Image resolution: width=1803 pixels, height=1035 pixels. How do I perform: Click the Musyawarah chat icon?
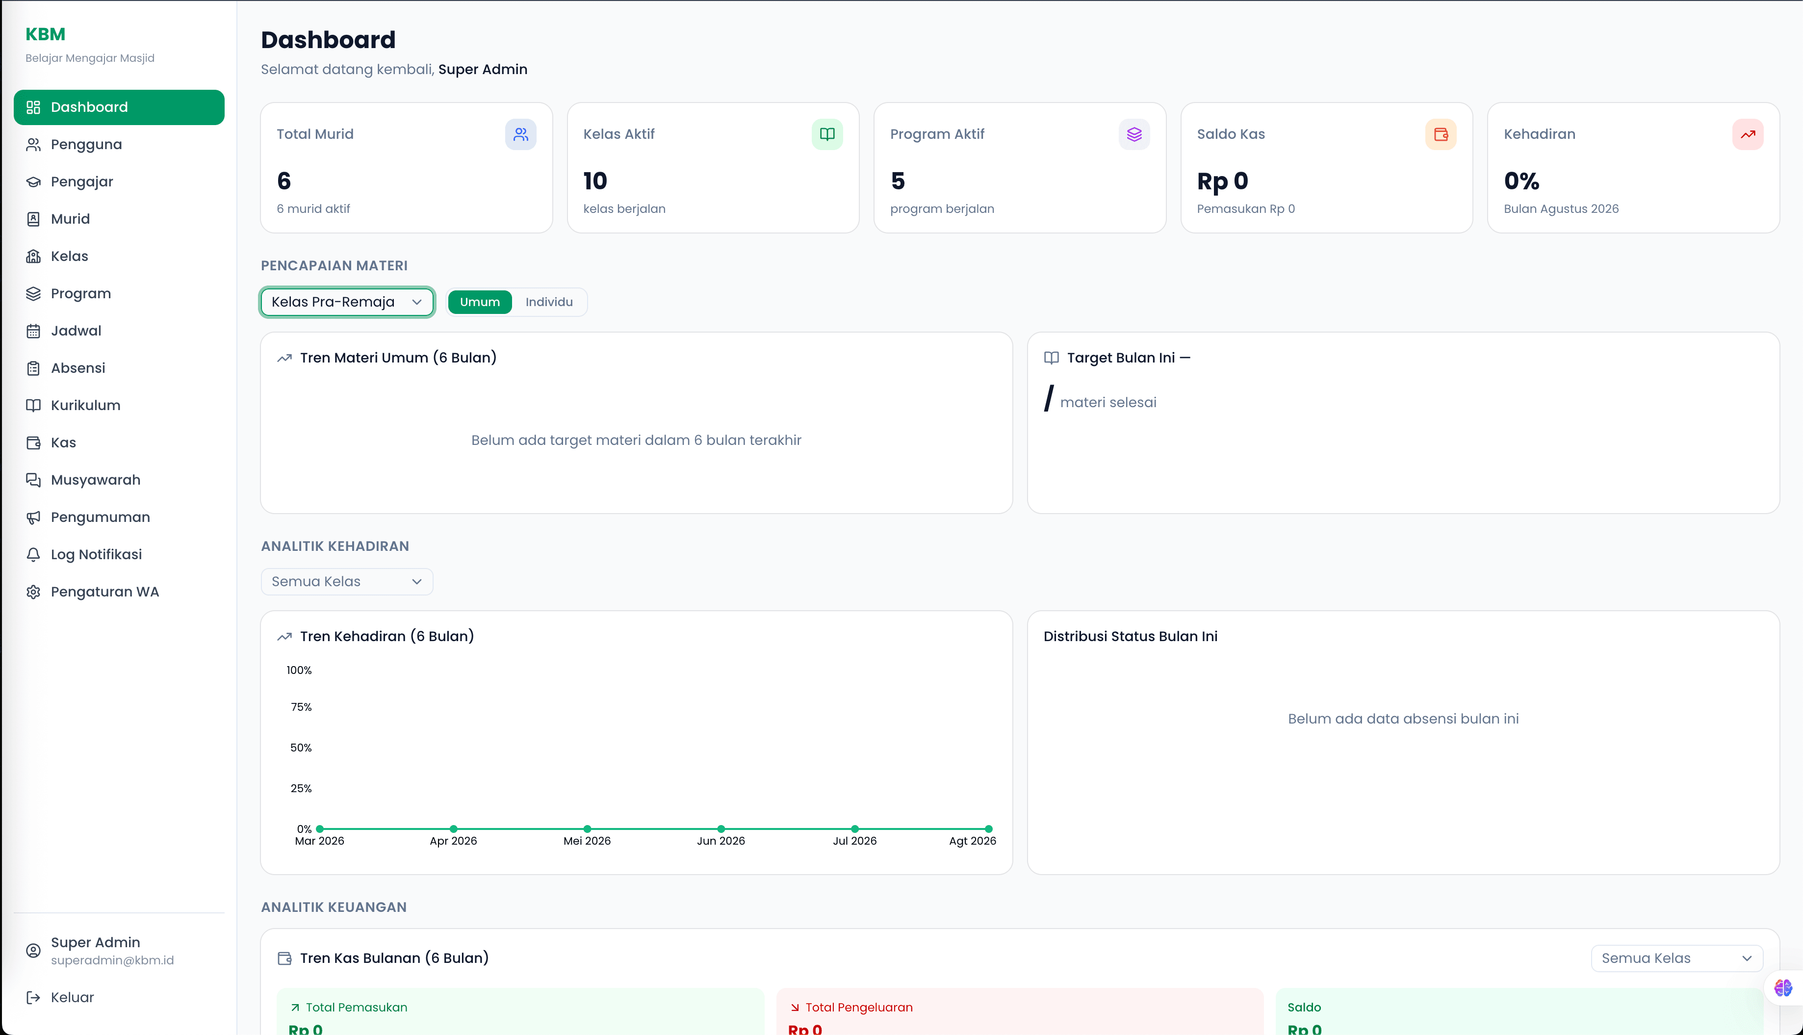tap(33, 480)
